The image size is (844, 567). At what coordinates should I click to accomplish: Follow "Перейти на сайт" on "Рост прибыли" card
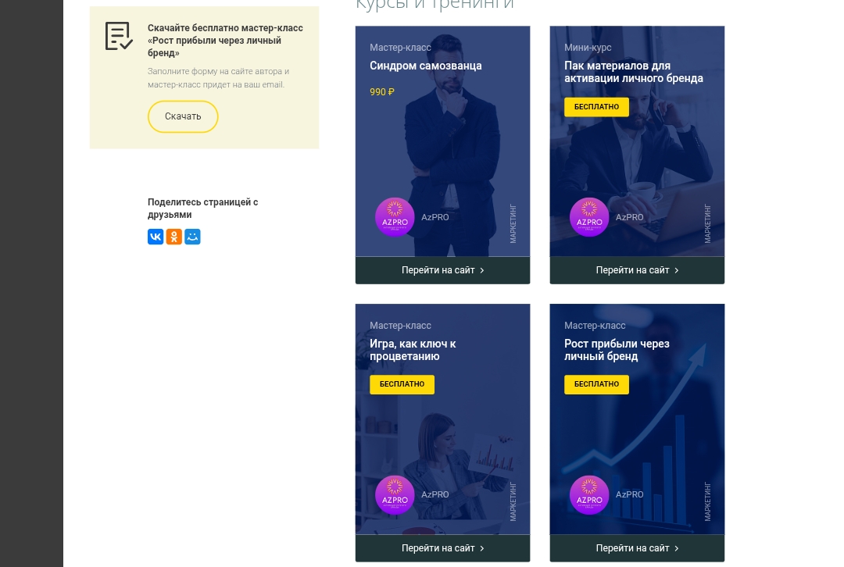pyautogui.click(x=637, y=548)
